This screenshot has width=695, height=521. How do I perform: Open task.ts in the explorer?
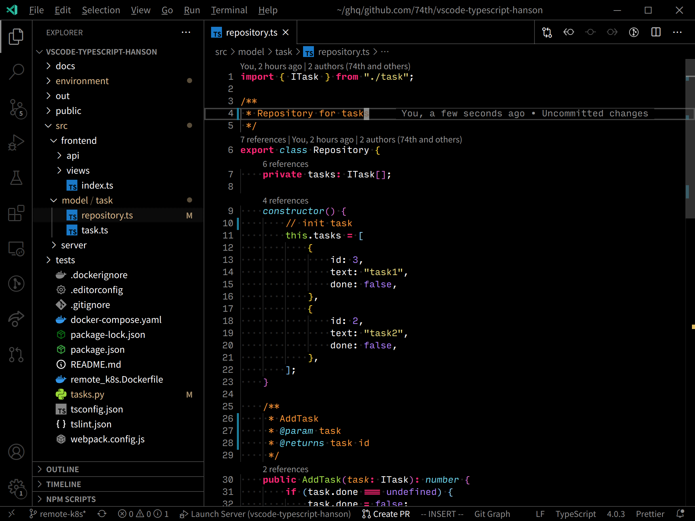[x=94, y=230]
